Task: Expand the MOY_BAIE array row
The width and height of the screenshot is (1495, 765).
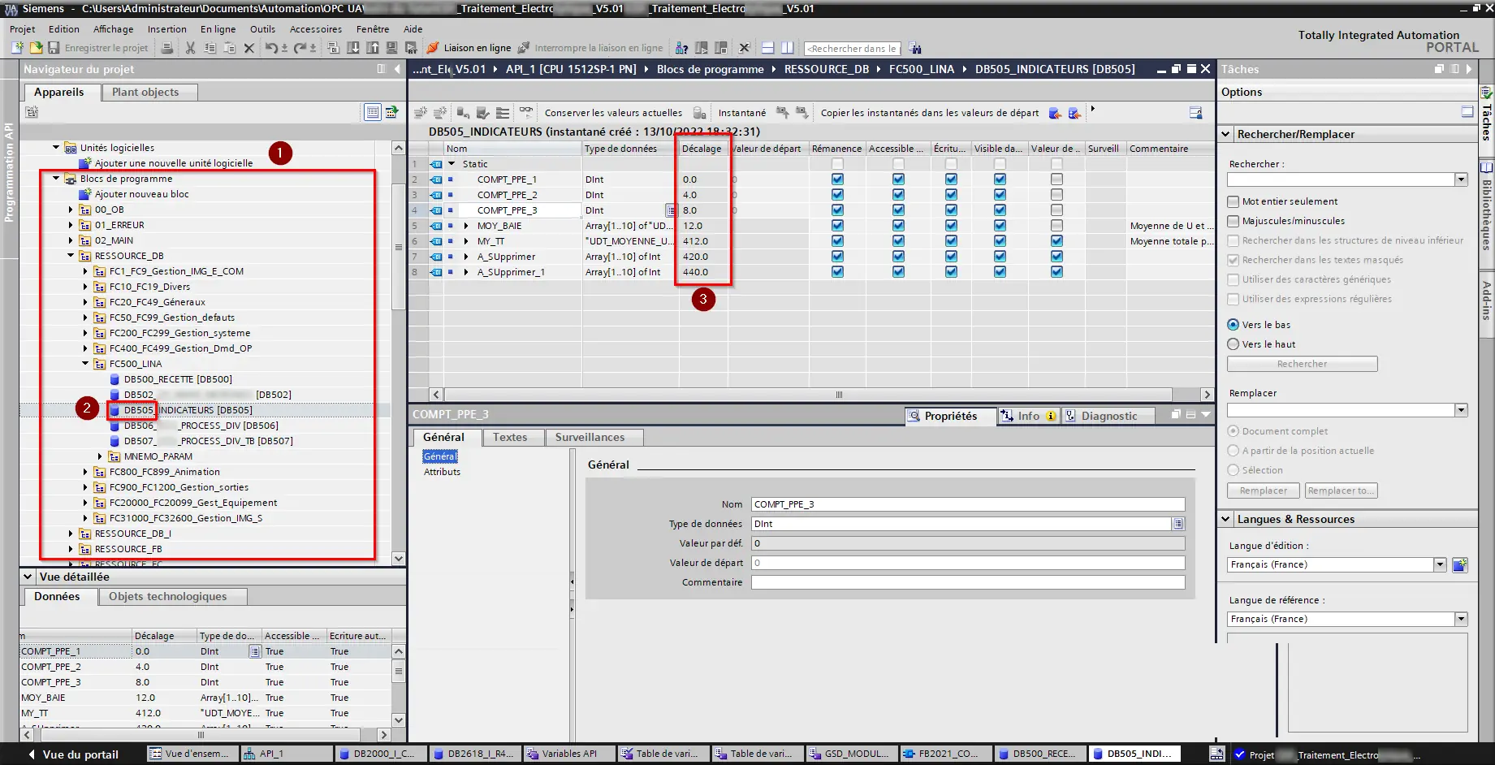Action: click(466, 226)
